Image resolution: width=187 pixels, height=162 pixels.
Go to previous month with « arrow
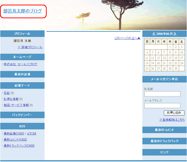coord(154,34)
